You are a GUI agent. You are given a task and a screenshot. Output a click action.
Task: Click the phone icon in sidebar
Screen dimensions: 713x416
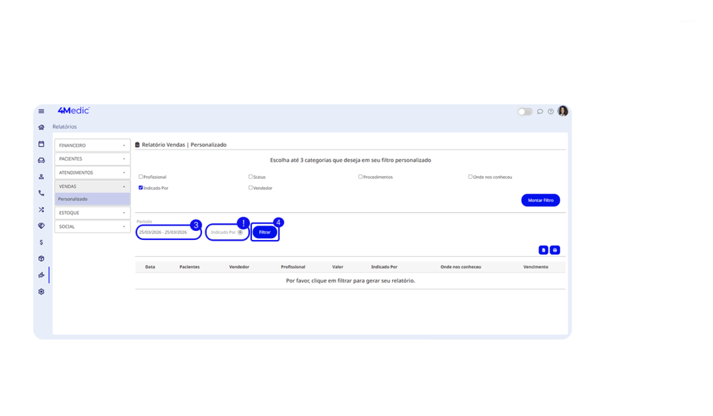41,193
